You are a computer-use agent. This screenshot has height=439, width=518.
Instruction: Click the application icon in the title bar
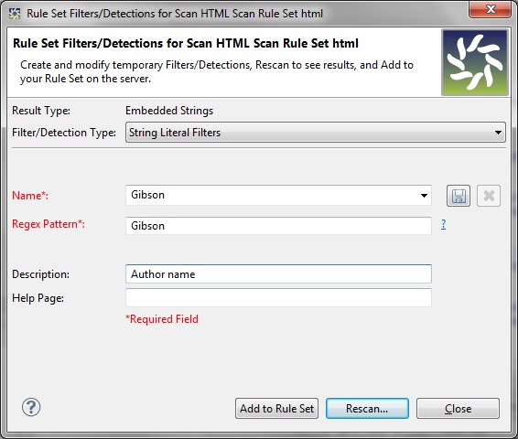click(x=15, y=14)
